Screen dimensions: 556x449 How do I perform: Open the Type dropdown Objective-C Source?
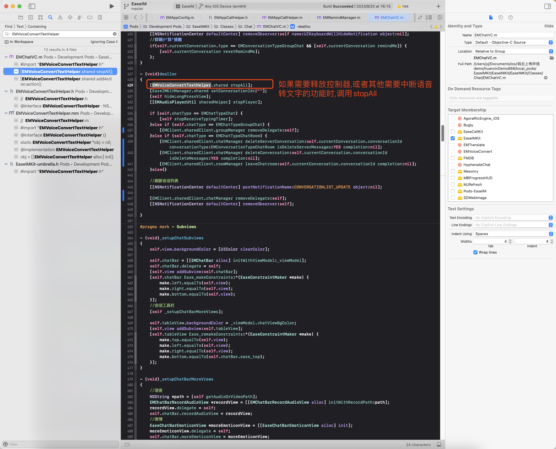pos(513,42)
